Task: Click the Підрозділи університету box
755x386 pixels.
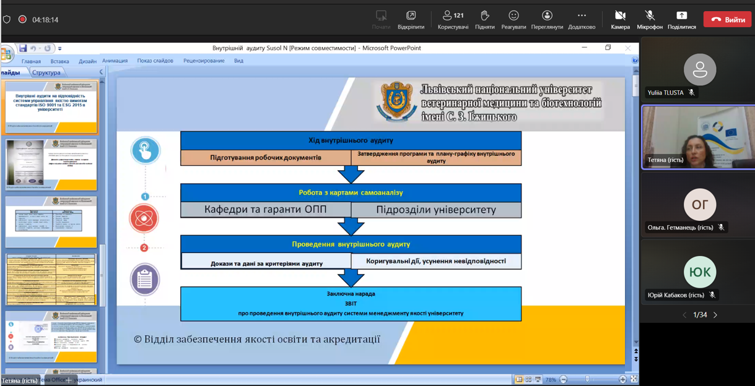Action: [436, 210]
